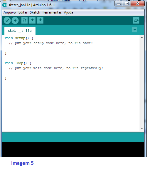This screenshot has width=147, height=171.
Task: Upload the sketch with the arrow button
Action: (15, 21)
